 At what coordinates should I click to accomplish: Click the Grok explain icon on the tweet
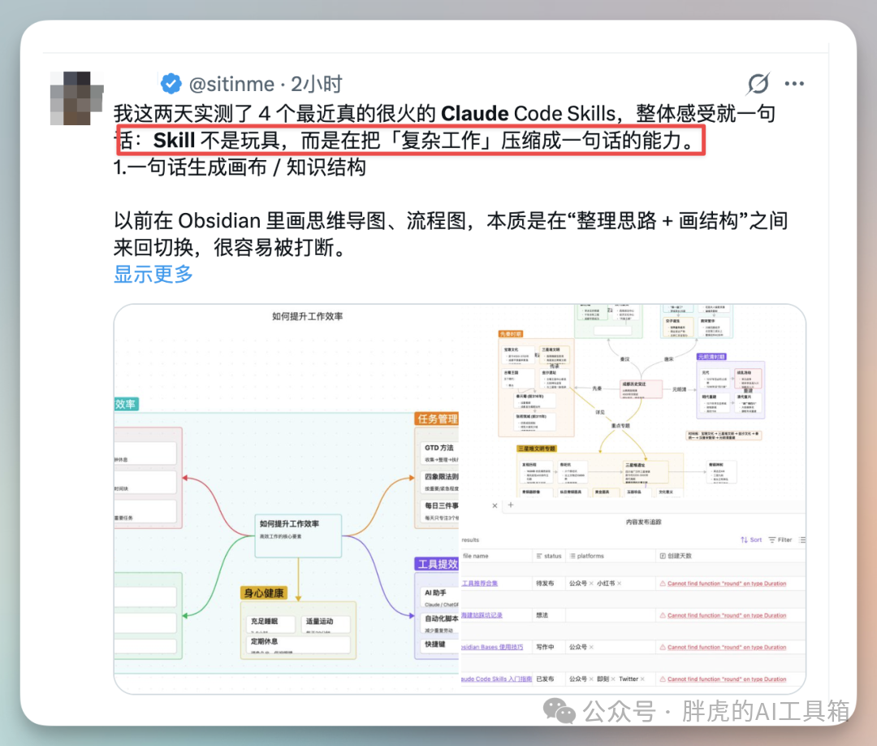pyautogui.click(x=758, y=84)
